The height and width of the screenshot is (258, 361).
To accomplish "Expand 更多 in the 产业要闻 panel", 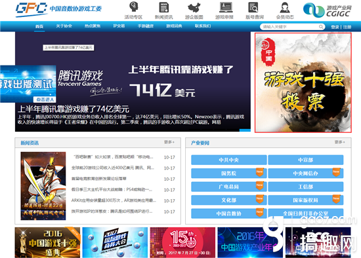I will 339,142.
